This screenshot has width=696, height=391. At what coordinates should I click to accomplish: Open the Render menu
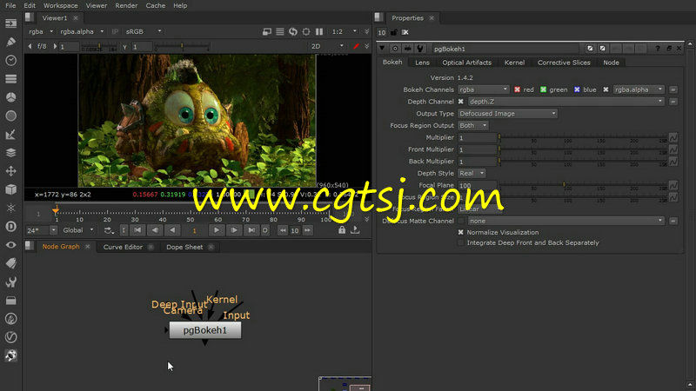pyautogui.click(x=126, y=5)
